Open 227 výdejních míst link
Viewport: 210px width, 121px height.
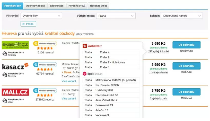pyautogui.click(x=159, y=51)
